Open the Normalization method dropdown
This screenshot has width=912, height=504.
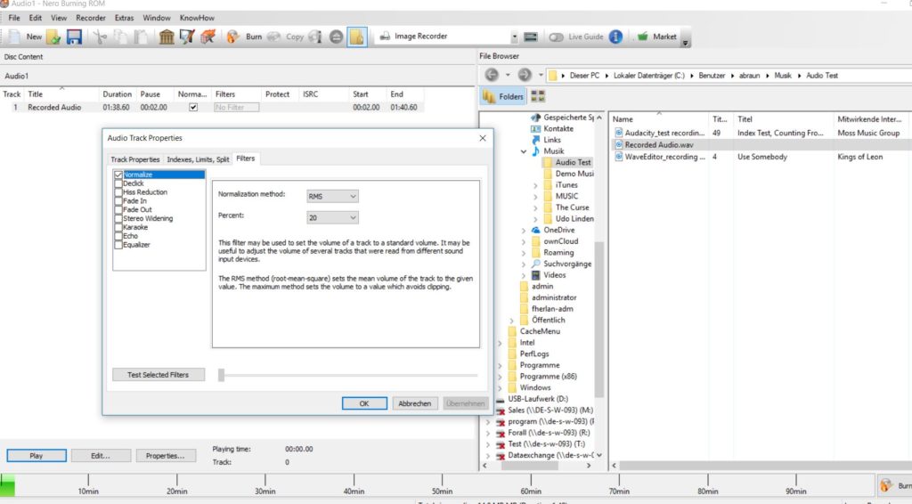(332, 197)
